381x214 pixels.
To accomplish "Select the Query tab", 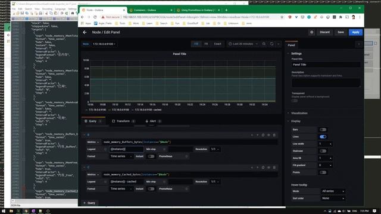I will [93, 121].
